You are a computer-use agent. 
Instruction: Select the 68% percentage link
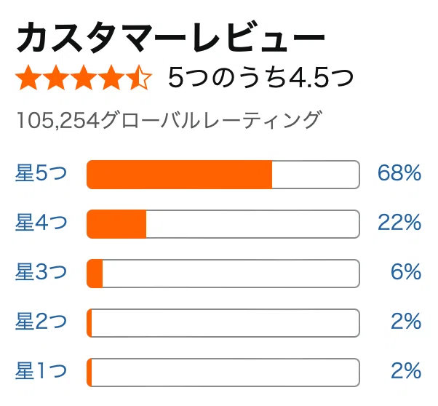coord(399,173)
